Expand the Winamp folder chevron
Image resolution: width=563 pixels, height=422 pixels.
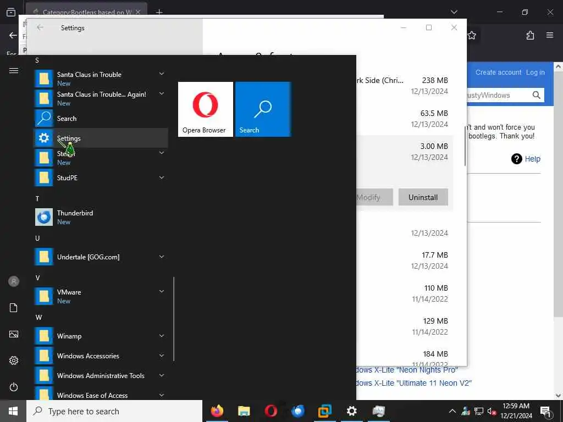coord(162,336)
